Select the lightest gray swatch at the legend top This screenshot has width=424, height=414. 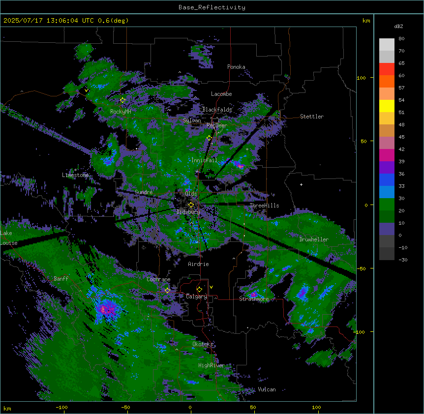coord(387,44)
